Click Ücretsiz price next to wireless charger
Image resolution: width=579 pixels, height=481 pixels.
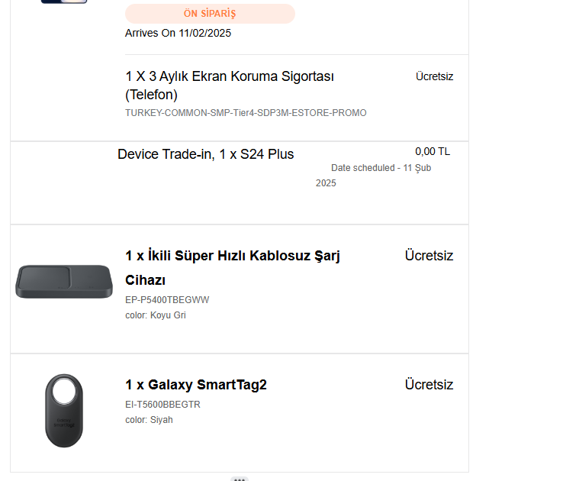pyautogui.click(x=429, y=255)
